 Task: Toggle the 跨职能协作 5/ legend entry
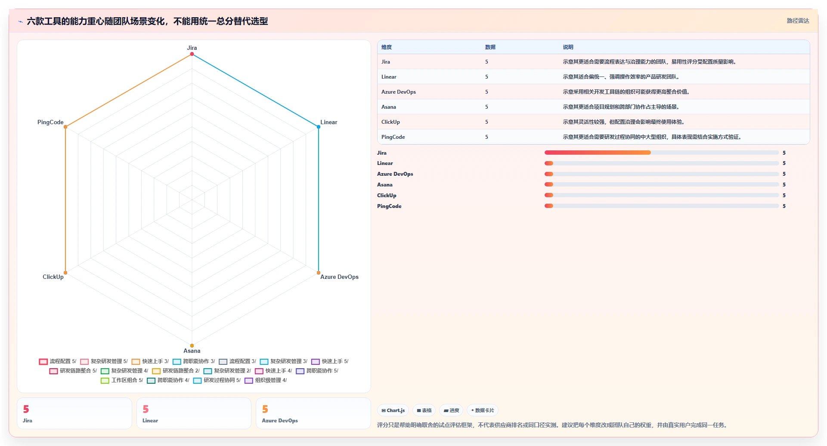pos(317,371)
